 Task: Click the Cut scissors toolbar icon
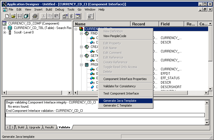point(44,16)
